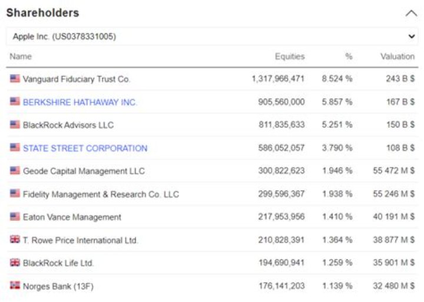Click equities value 905,560,000
The image size is (424, 302).
(x=281, y=102)
